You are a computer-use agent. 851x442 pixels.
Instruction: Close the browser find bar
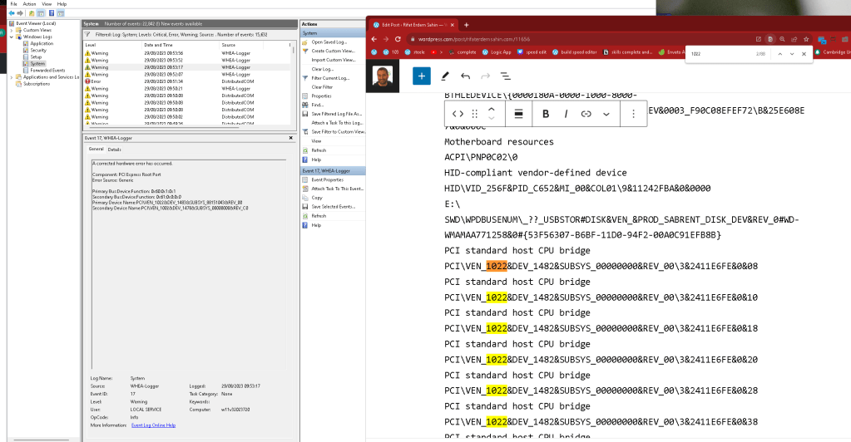804,54
